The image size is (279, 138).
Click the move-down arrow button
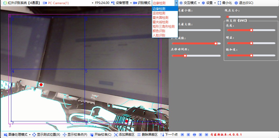pyautogui.click(x=206, y=135)
